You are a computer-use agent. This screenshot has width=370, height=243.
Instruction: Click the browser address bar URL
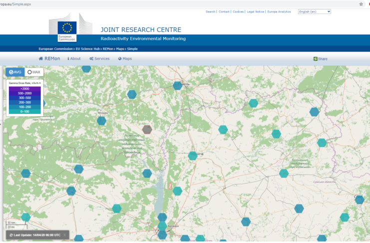point(15,4)
